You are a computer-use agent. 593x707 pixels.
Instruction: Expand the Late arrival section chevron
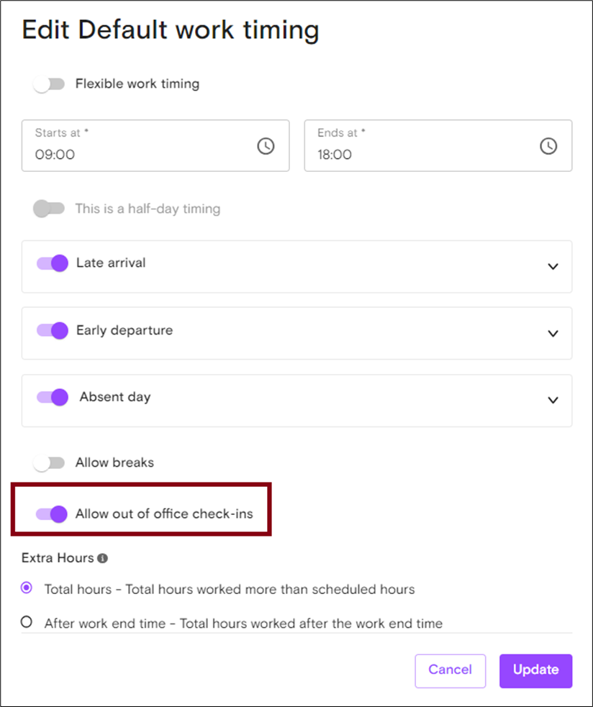click(553, 267)
